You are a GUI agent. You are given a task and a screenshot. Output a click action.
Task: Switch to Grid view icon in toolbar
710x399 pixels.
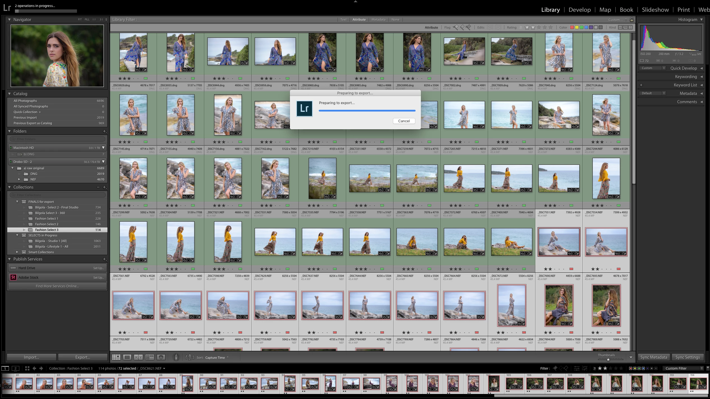click(116, 357)
